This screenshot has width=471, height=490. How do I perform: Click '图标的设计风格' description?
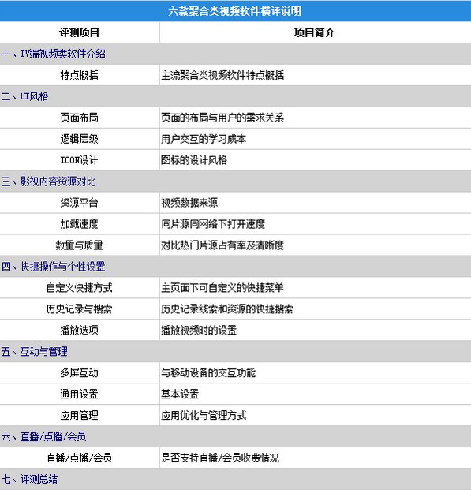click(194, 160)
